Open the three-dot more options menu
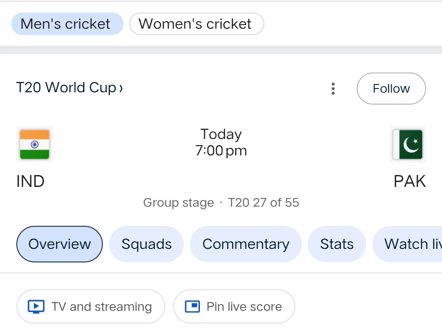The height and width of the screenshot is (330, 442). pyautogui.click(x=333, y=89)
